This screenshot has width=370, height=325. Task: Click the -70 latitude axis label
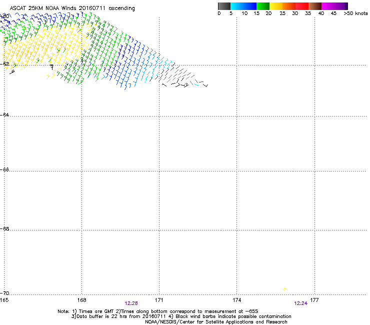point(4,293)
